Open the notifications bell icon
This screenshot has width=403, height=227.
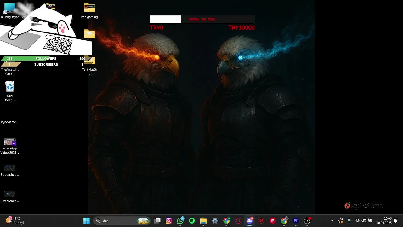396,221
